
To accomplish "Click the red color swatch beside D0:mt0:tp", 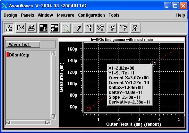I will coord(8,54).
